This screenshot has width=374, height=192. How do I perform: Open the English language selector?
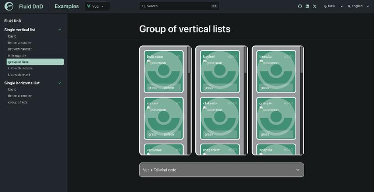pos(358,6)
